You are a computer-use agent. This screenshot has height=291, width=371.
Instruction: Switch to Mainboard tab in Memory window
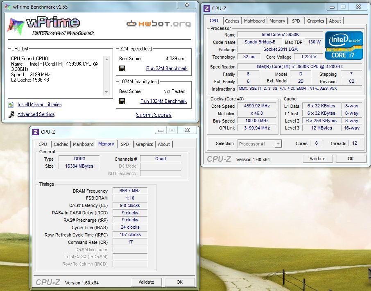(83, 144)
